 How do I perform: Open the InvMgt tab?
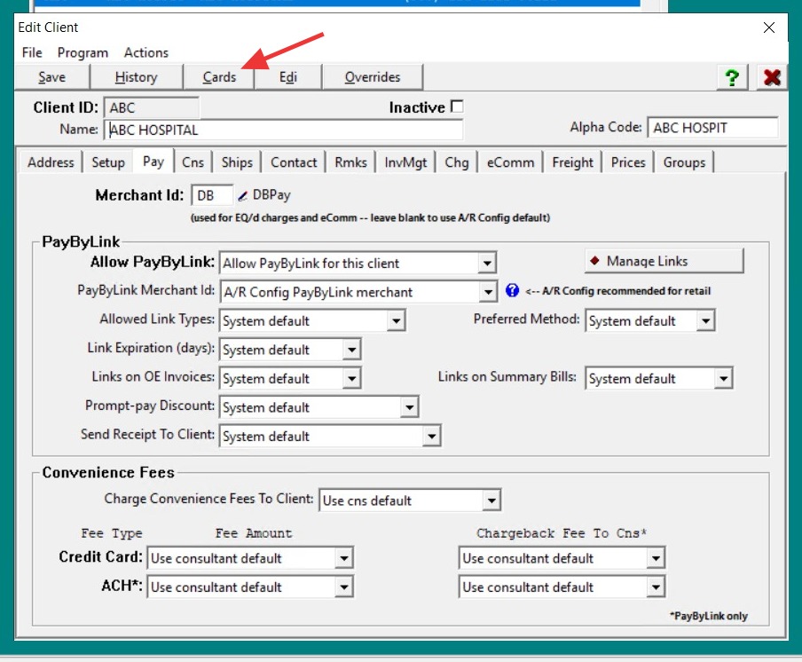405,162
